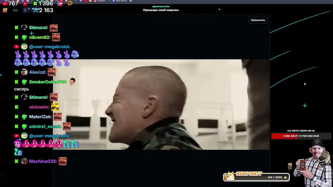Image resolution: width=333 pixels, height=187 pixels.
Task: Click the face emote after MateriZek
Action: (57, 117)
